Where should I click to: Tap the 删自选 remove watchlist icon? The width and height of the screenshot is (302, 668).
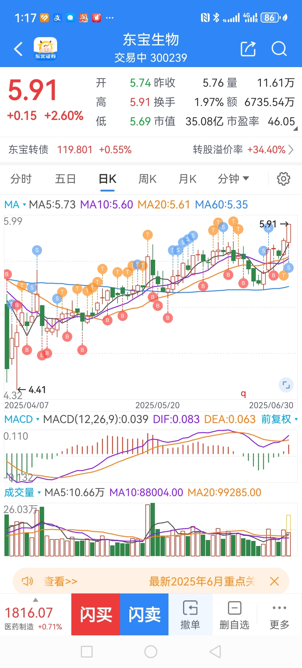pyautogui.click(x=234, y=607)
